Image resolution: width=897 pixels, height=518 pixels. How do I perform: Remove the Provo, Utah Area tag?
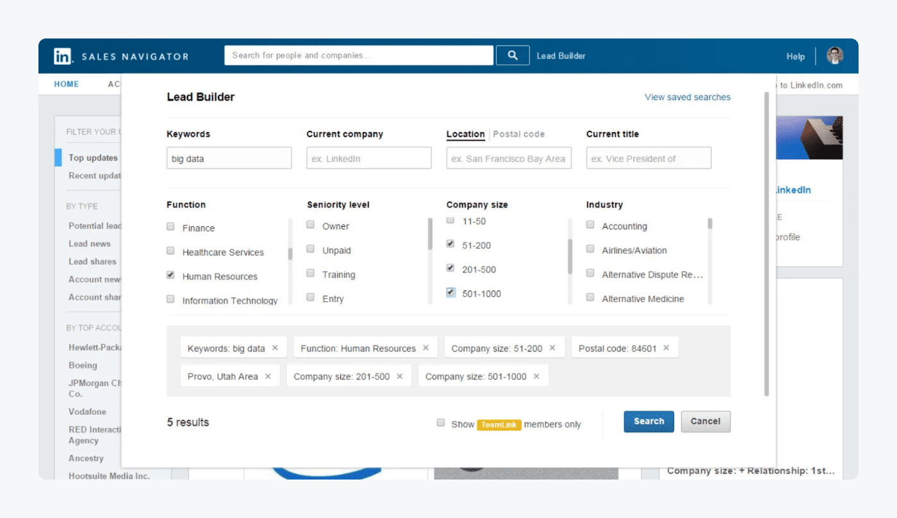tap(268, 376)
